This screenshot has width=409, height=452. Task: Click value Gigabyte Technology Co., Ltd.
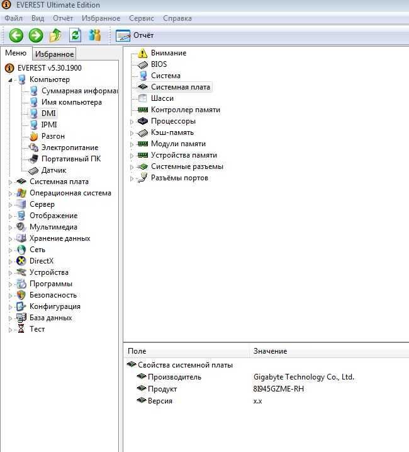point(304,377)
